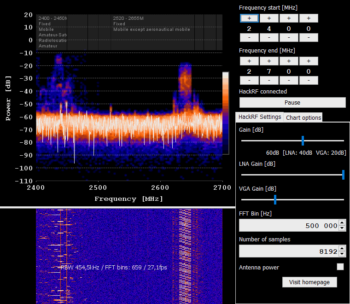The width and height of the screenshot is (350, 304).
Task: Click the Gain [dB] slider handle
Action: click(303, 140)
